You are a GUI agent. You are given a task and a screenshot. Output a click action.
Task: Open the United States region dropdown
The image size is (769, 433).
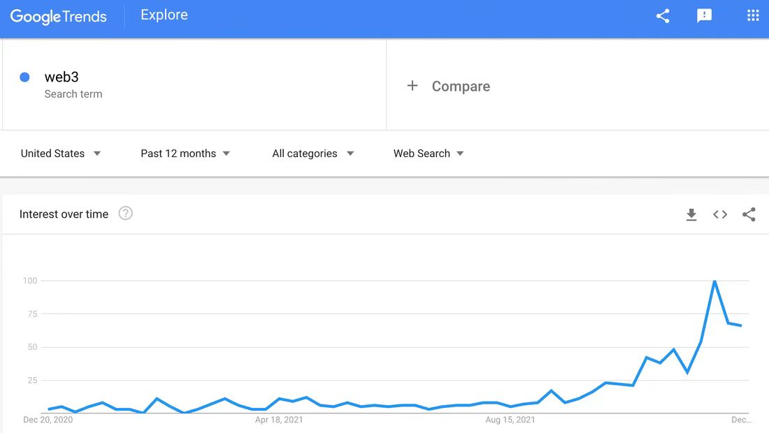click(61, 154)
